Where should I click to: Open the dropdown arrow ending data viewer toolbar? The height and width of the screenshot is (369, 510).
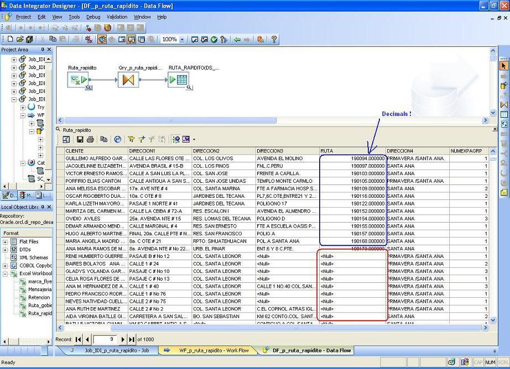click(x=194, y=140)
